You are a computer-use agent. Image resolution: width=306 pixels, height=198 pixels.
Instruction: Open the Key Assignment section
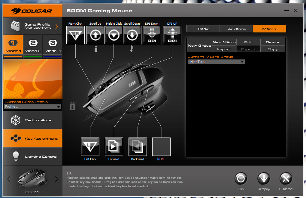(33, 138)
